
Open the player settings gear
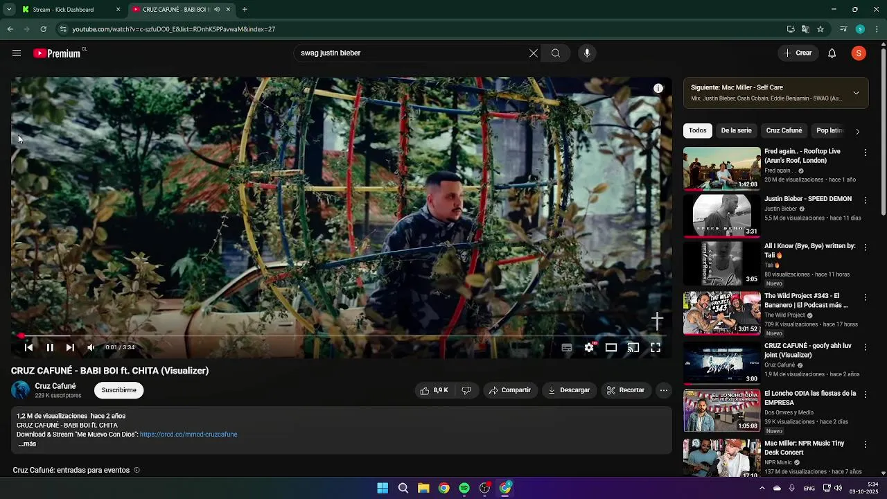coord(589,348)
